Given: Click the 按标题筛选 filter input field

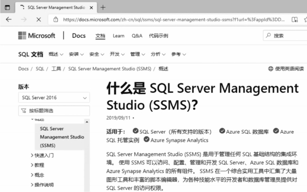Looking at the screenshot, I should (54, 111).
